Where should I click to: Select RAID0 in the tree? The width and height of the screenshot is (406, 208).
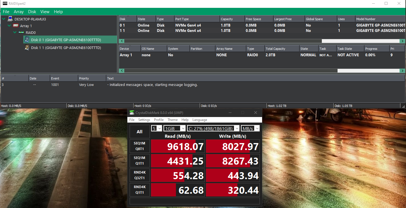(31, 32)
